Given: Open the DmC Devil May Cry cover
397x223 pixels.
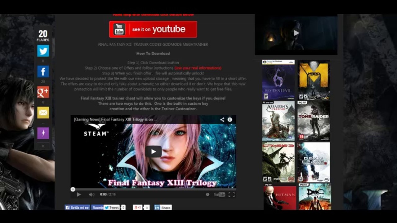Looking at the screenshot, I should [x=315, y=197].
